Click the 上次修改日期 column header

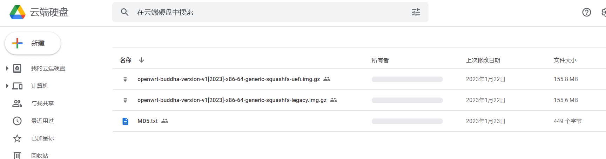click(483, 60)
